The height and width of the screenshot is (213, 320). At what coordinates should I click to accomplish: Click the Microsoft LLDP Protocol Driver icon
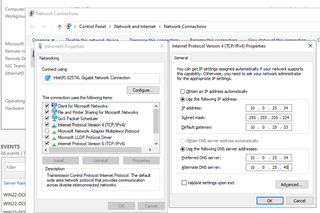[54, 138]
